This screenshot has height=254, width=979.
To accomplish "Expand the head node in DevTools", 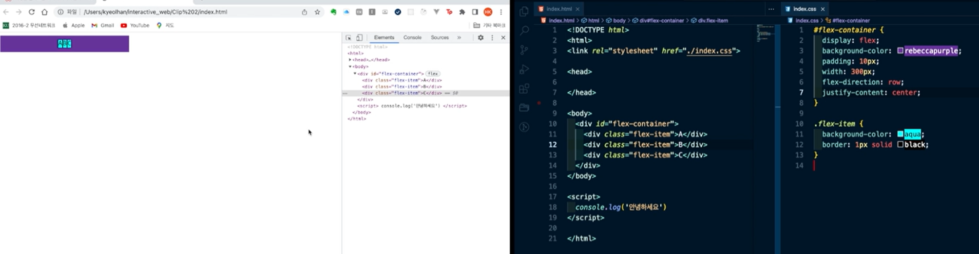I will (x=350, y=60).
